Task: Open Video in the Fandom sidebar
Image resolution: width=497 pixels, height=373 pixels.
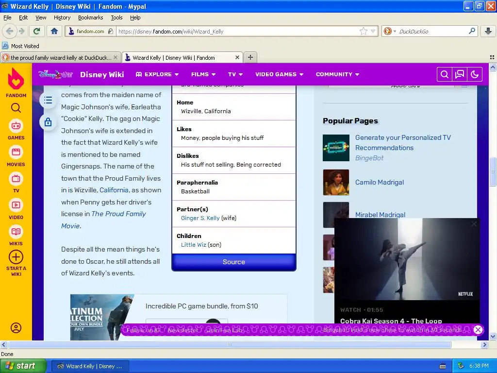Action: coord(16,209)
